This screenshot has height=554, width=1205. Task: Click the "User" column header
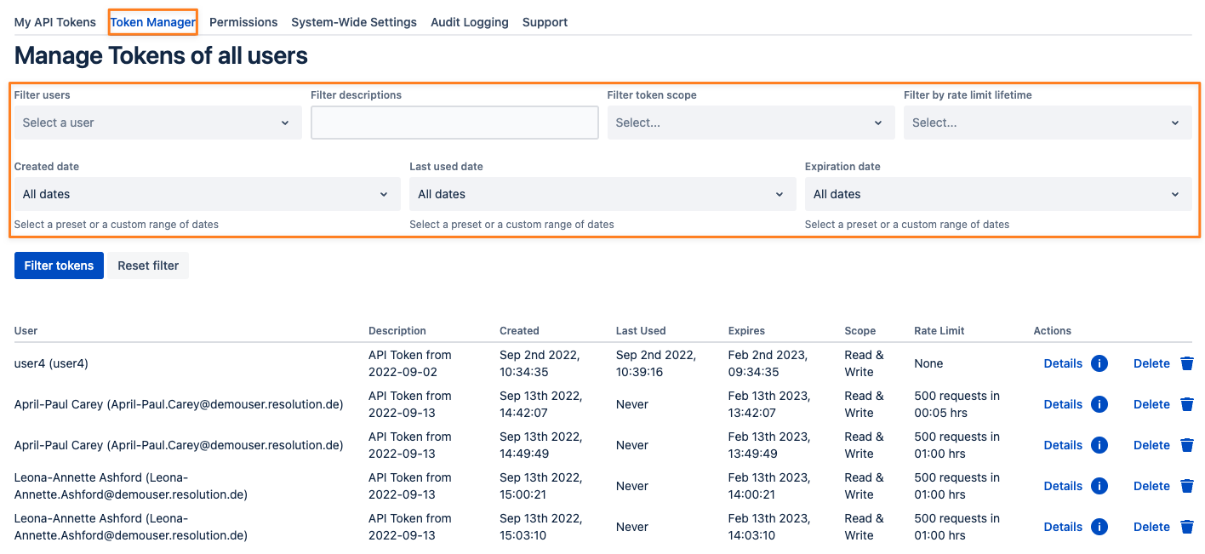(x=26, y=330)
